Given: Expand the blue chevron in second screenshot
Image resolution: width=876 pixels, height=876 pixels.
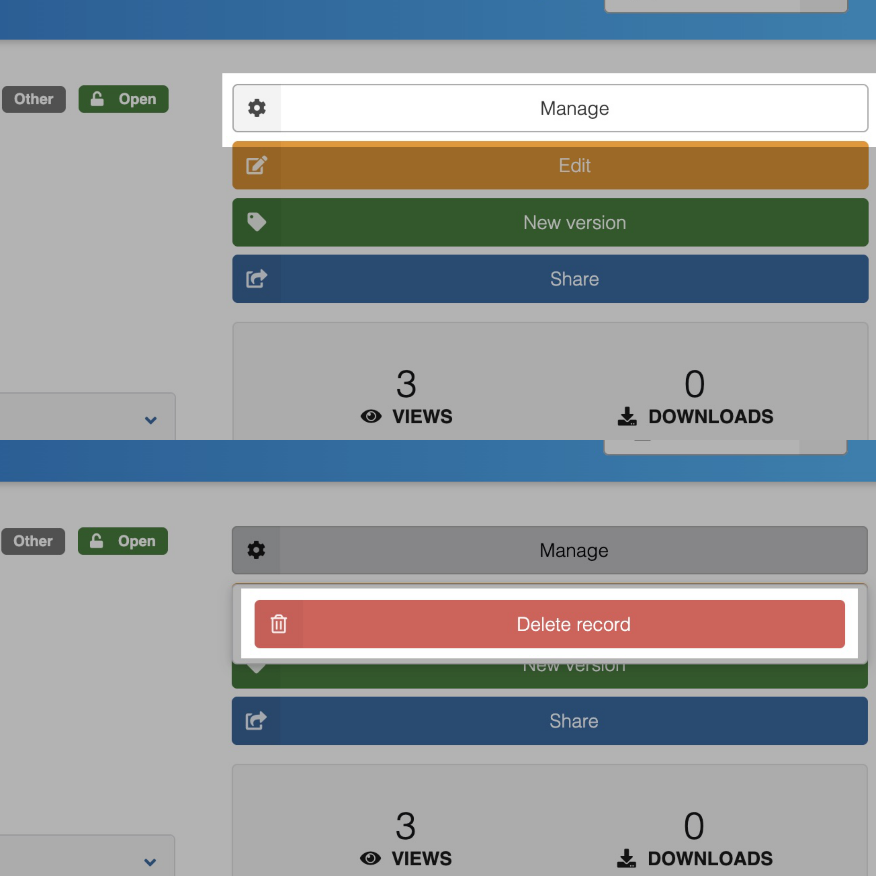Looking at the screenshot, I should pyautogui.click(x=150, y=862).
